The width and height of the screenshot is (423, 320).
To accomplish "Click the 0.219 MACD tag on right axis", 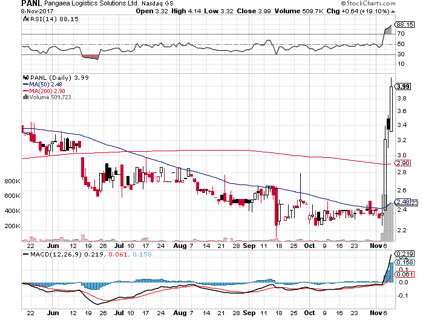I will (404, 254).
